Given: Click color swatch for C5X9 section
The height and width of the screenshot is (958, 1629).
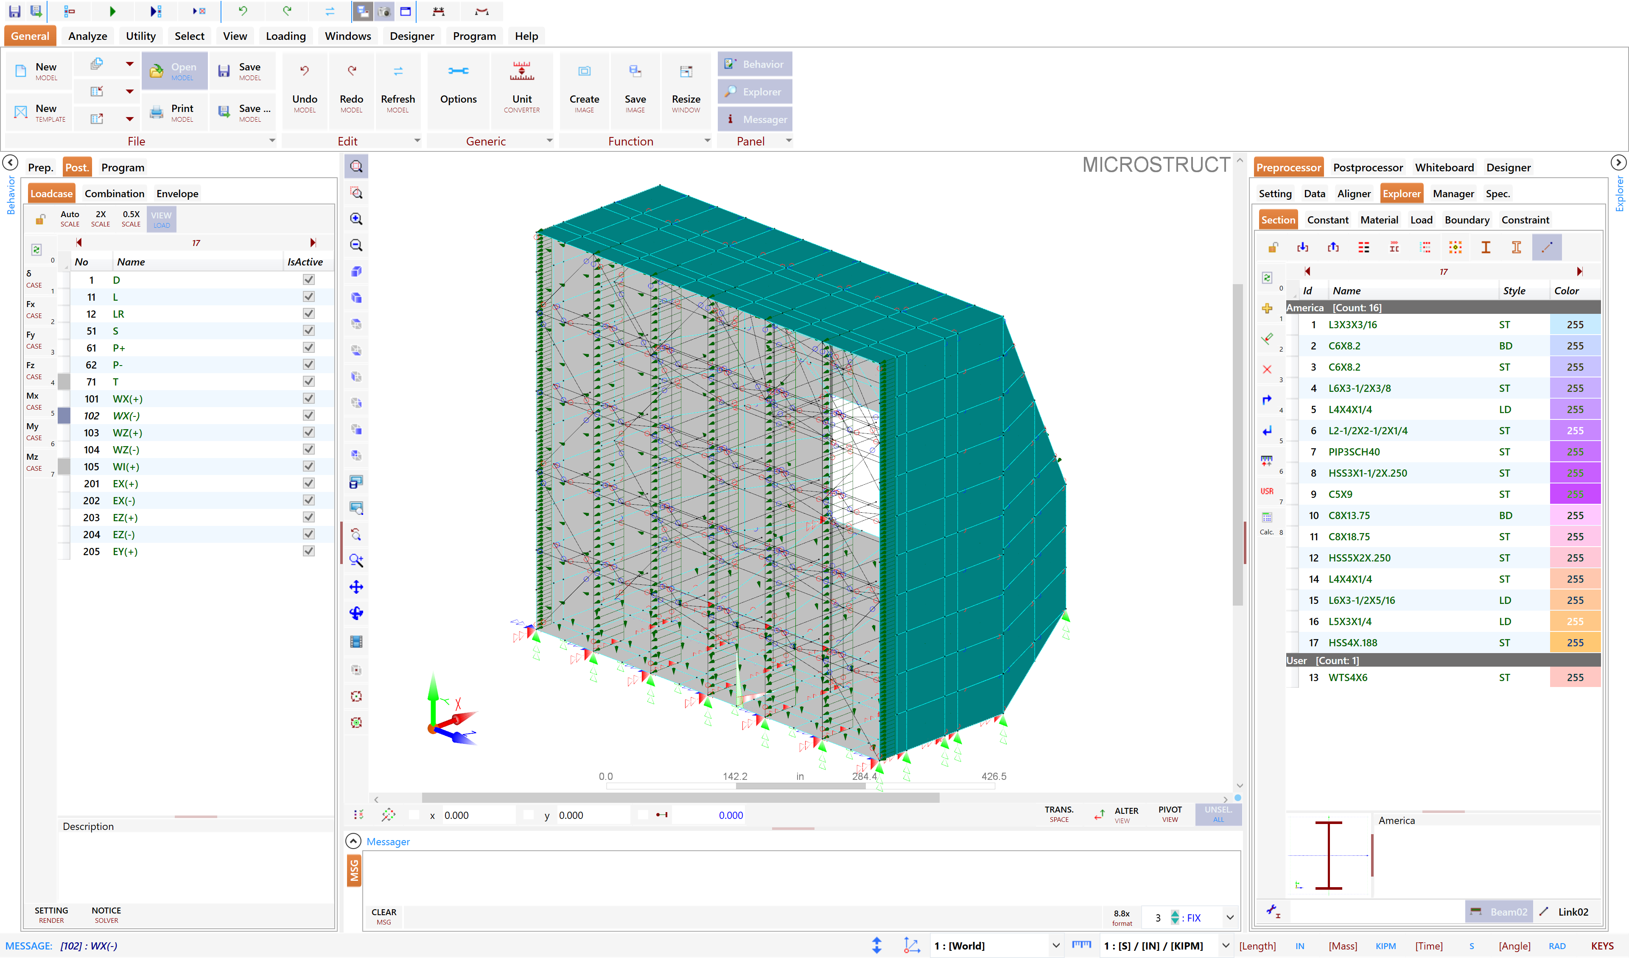Looking at the screenshot, I should click(x=1575, y=494).
